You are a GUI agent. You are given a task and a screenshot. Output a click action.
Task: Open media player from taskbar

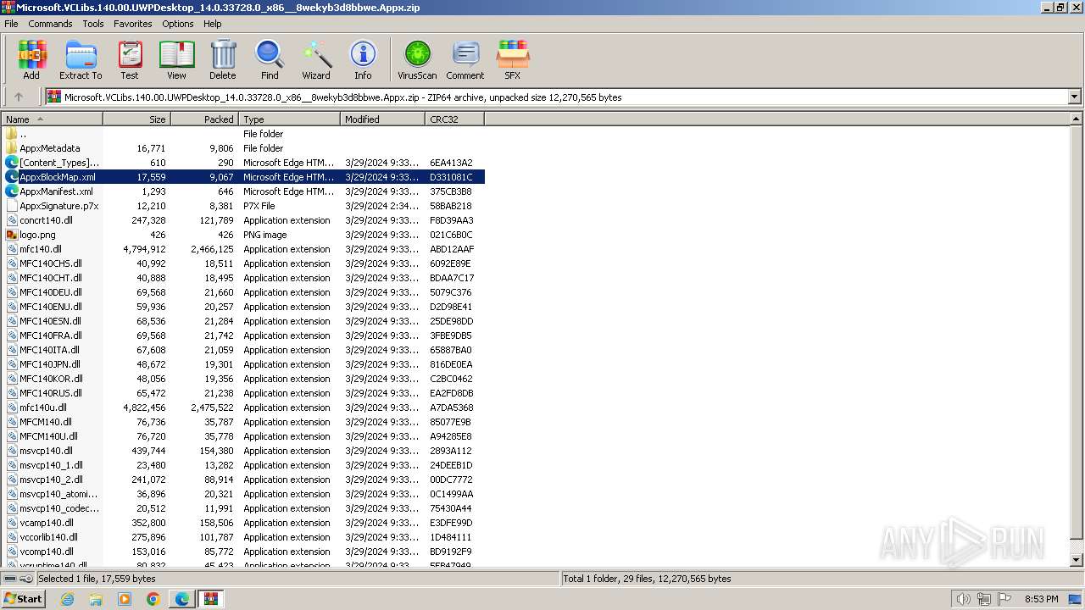click(125, 599)
